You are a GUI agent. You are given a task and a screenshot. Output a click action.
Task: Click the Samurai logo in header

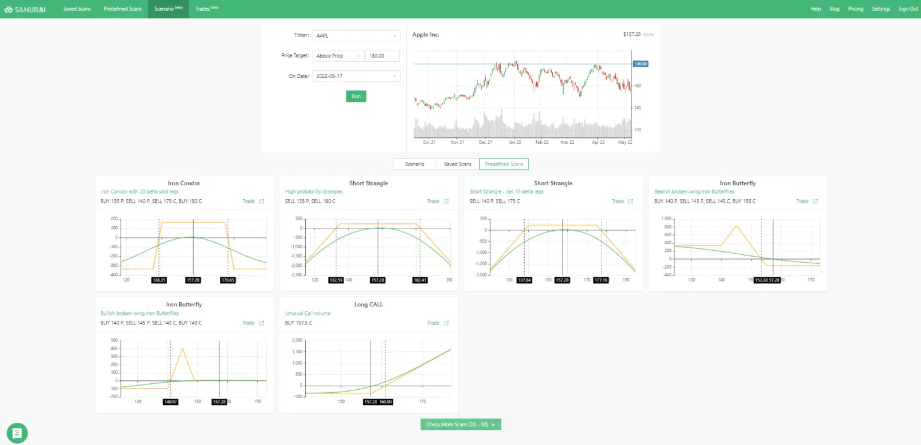(x=25, y=9)
